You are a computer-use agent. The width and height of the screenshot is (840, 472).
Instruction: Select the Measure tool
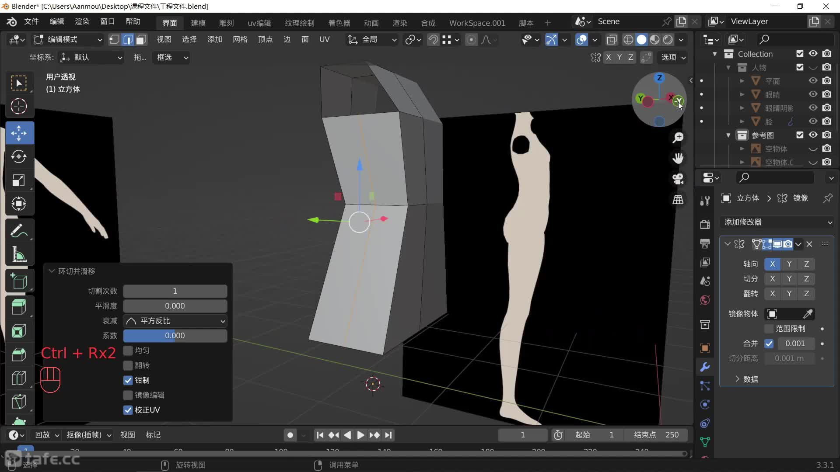(19, 254)
